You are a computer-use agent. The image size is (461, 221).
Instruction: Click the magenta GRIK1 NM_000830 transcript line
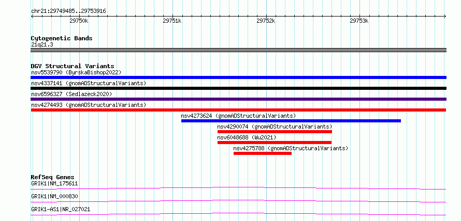point(238,201)
